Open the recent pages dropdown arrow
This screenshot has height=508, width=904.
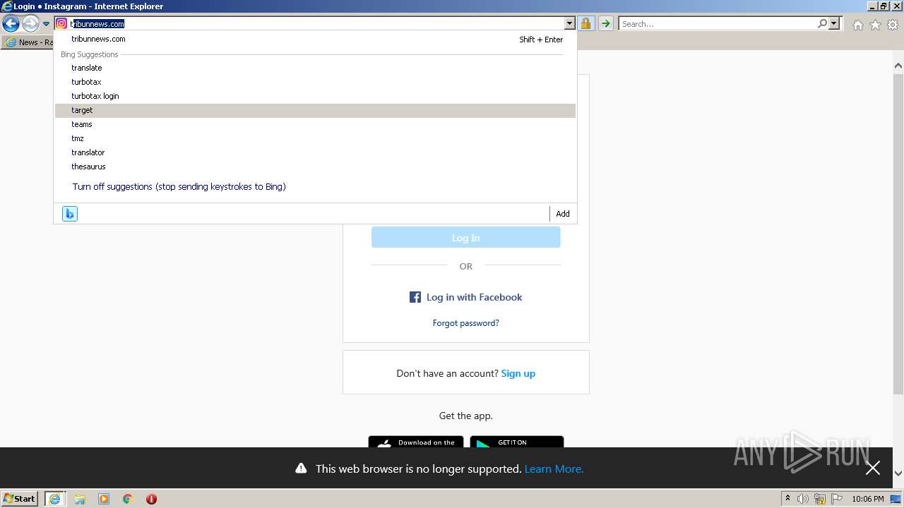[x=46, y=24]
